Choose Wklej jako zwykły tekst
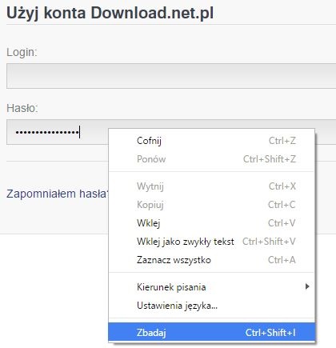Screen dimensions: 336x348 212,242
